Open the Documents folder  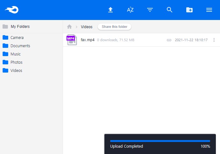coord(20,46)
